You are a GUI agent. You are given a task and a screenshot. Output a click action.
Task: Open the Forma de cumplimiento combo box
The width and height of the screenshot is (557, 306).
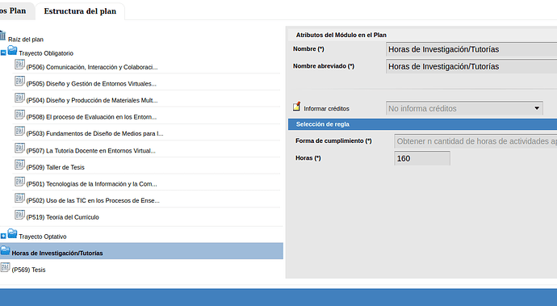click(x=475, y=141)
